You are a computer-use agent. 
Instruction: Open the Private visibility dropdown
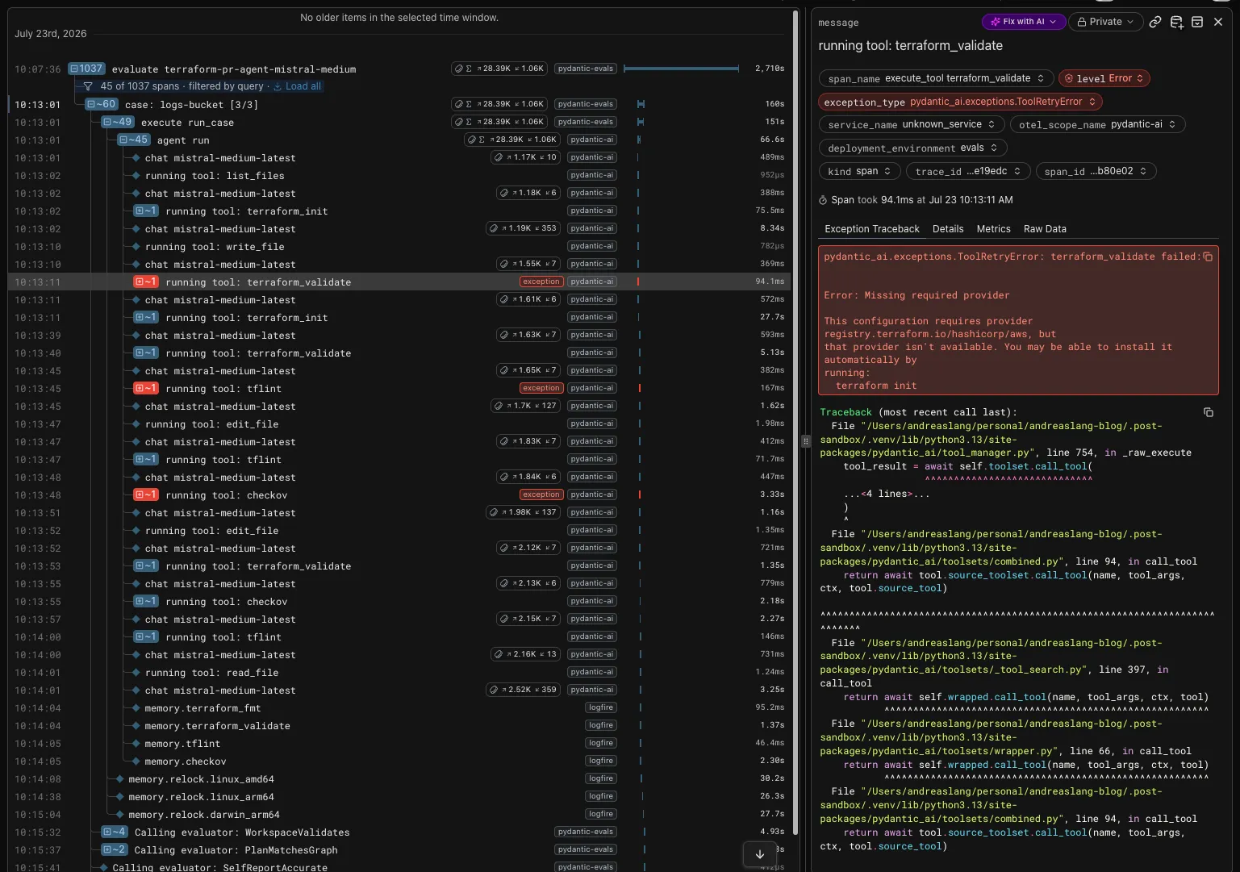tap(1106, 22)
